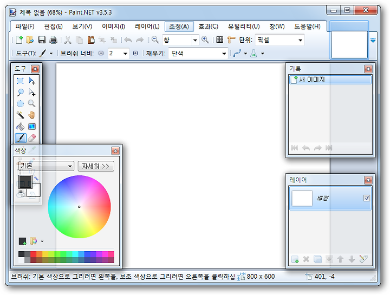Select the Magic Wand tool
The image size is (390, 295).
click(20, 115)
